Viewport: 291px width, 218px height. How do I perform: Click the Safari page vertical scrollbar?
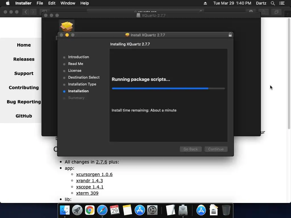[x=289, y=74]
